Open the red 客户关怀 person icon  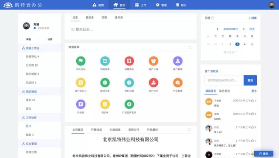click(x=153, y=82)
